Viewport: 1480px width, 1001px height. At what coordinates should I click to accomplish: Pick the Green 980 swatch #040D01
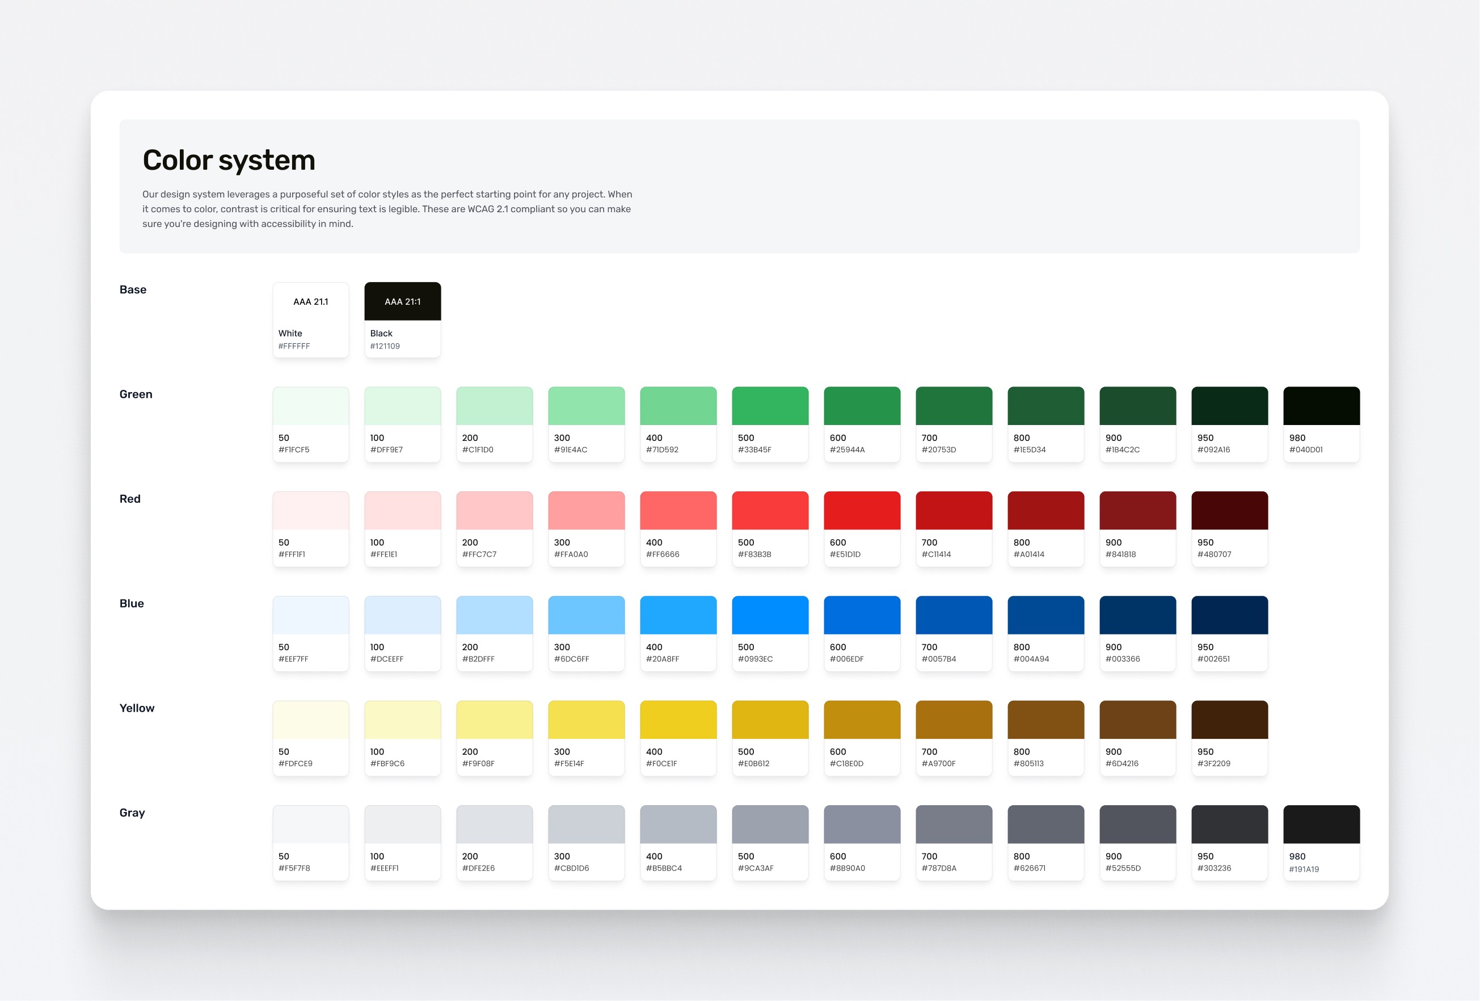point(1321,406)
